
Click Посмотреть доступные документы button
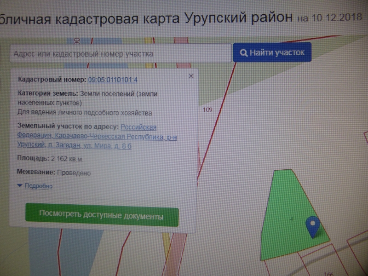click(102, 215)
